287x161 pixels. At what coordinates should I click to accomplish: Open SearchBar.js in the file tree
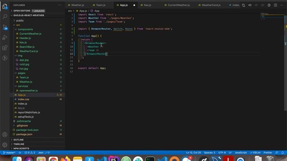tap(37, 47)
